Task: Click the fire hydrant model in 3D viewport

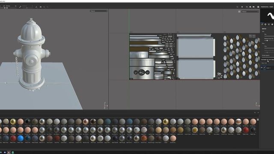Action: tap(31, 54)
